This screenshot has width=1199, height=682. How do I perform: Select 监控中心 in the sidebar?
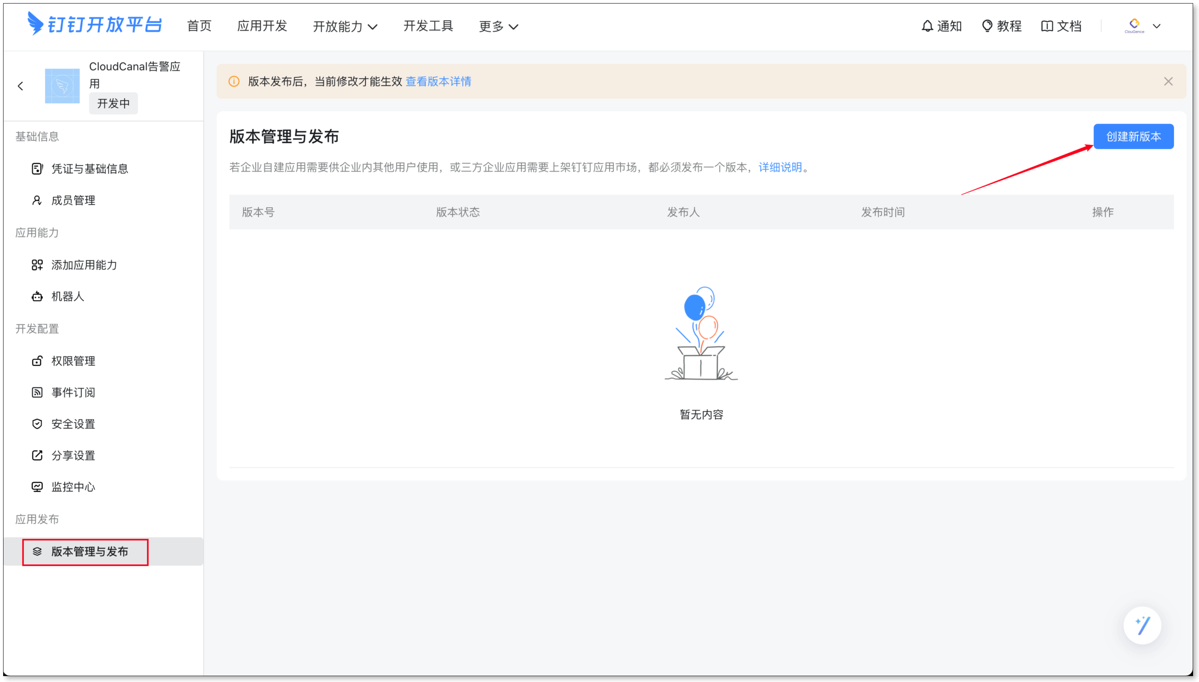73,487
